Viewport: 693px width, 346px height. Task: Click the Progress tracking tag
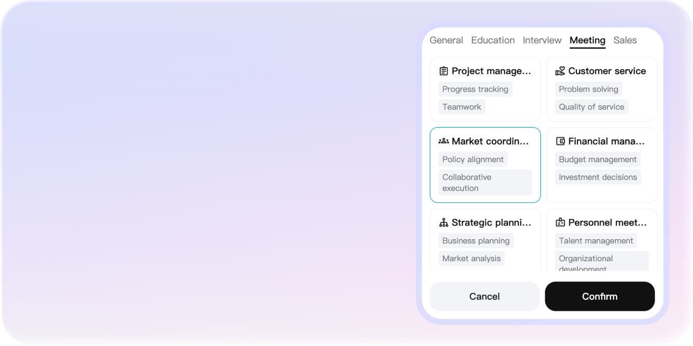point(475,89)
